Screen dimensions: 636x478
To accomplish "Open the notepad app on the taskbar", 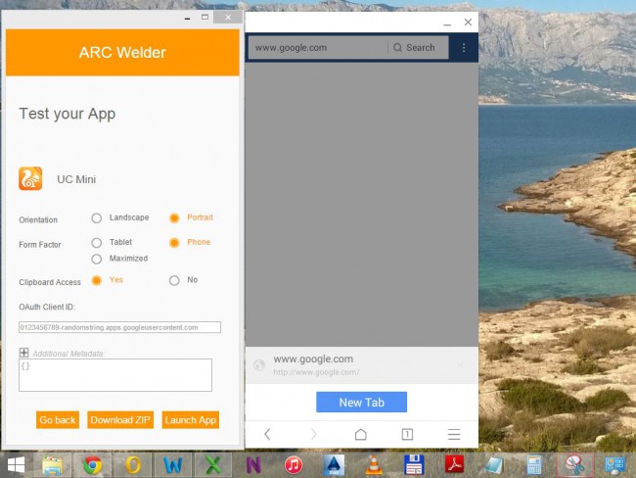I will 494,465.
